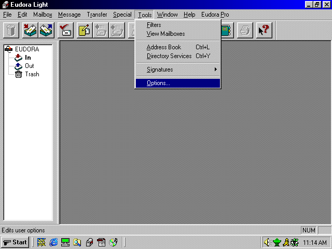This screenshot has width=332, height=249.
Task: Open the Transfer menu
Action: [97, 15]
